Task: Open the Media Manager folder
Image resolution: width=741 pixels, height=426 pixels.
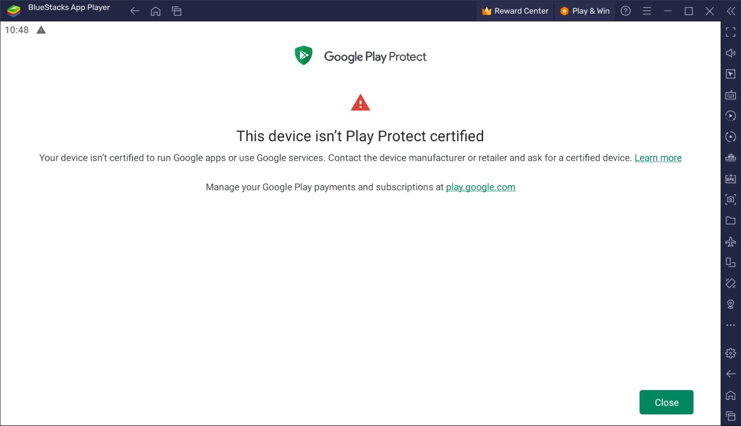Action: point(730,220)
